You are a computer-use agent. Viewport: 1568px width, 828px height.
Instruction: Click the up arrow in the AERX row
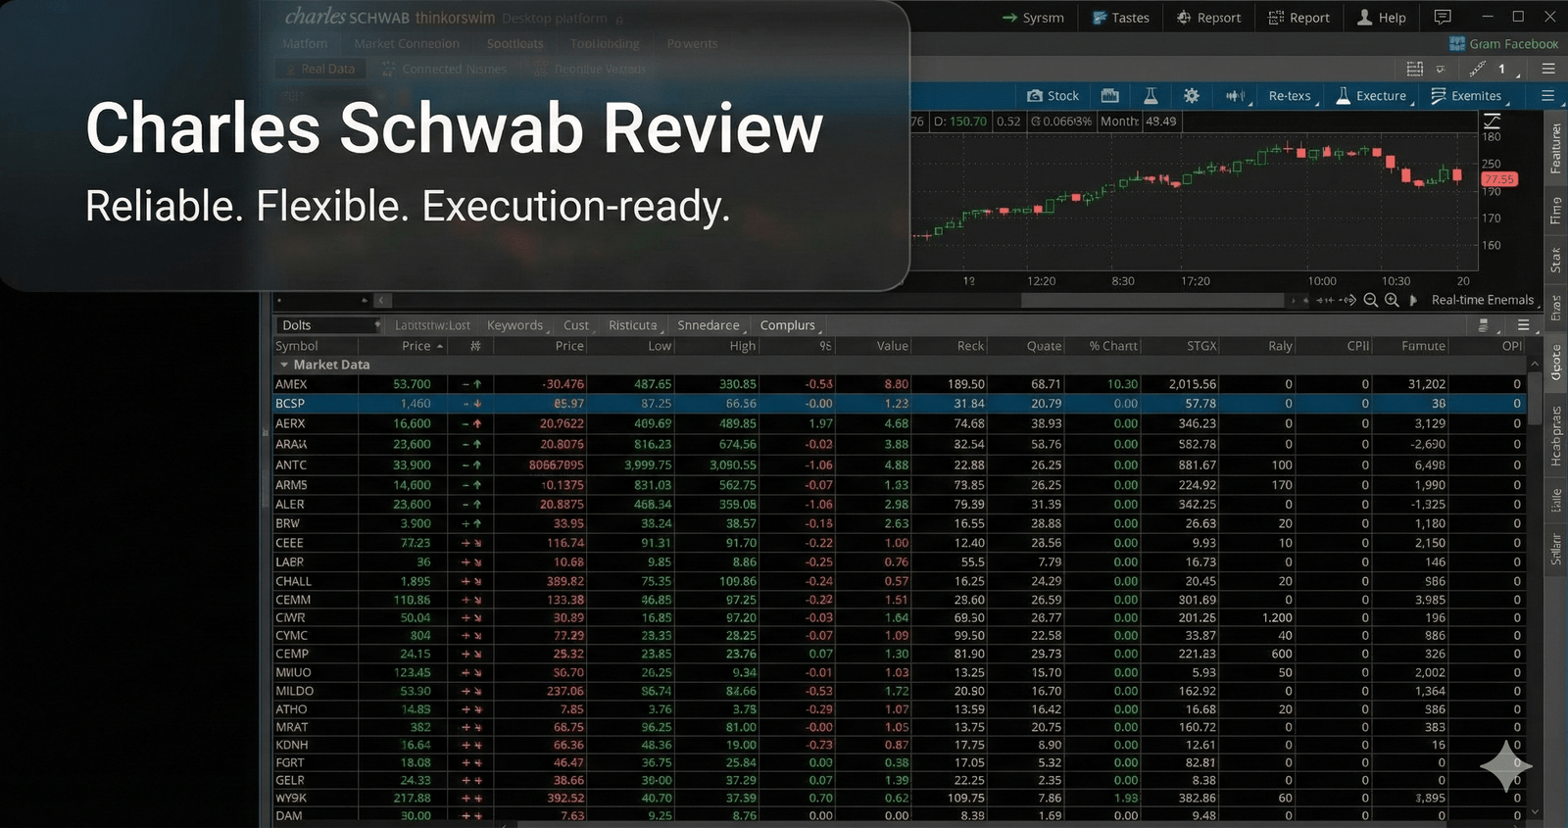pos(477,423)
